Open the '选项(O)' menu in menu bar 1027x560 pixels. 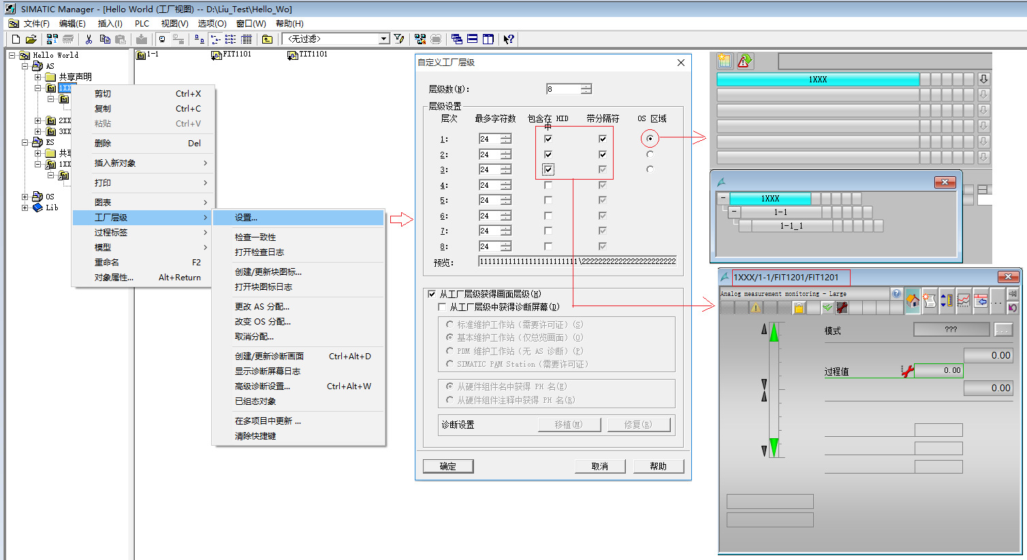click(x=212, y=24)
